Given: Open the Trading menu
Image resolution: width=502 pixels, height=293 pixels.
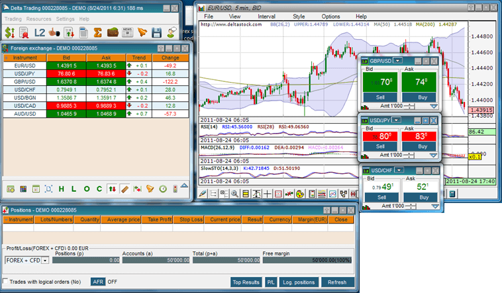Looking at the screenshot, I should click(x=13, y=19).
